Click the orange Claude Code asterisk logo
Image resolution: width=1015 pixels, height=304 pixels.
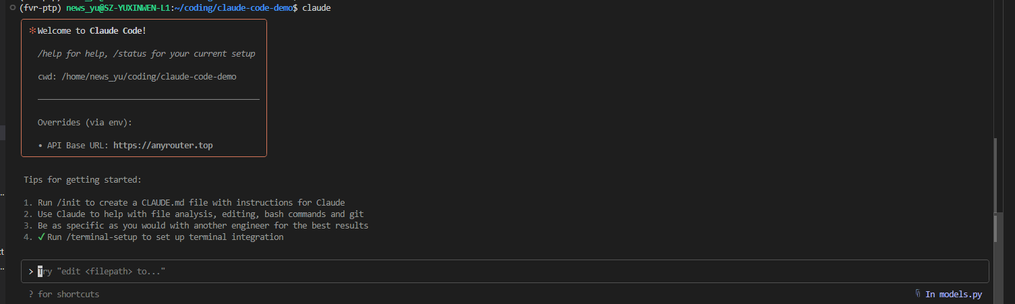(32, 31)
